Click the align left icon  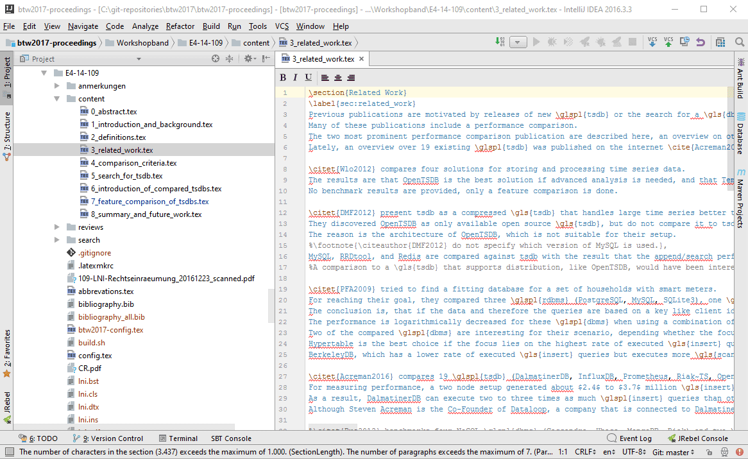coord(325,78)
